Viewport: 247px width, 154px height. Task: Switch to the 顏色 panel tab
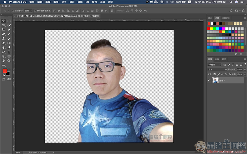pyautogui.click(x=210, y=18)
